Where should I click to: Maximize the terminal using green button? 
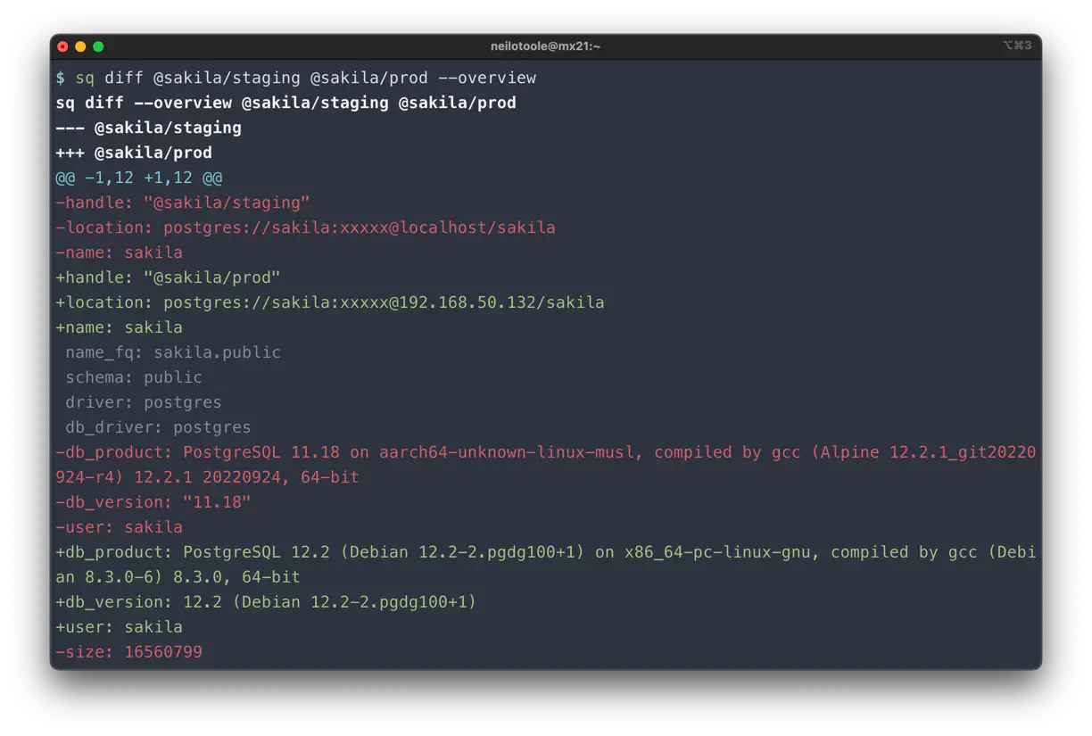click(x=98, y=46)
